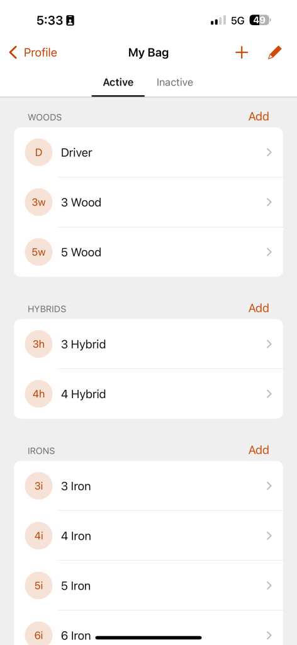
Task: Add a club to the Woods section
Action: click(x=259, y=117)
